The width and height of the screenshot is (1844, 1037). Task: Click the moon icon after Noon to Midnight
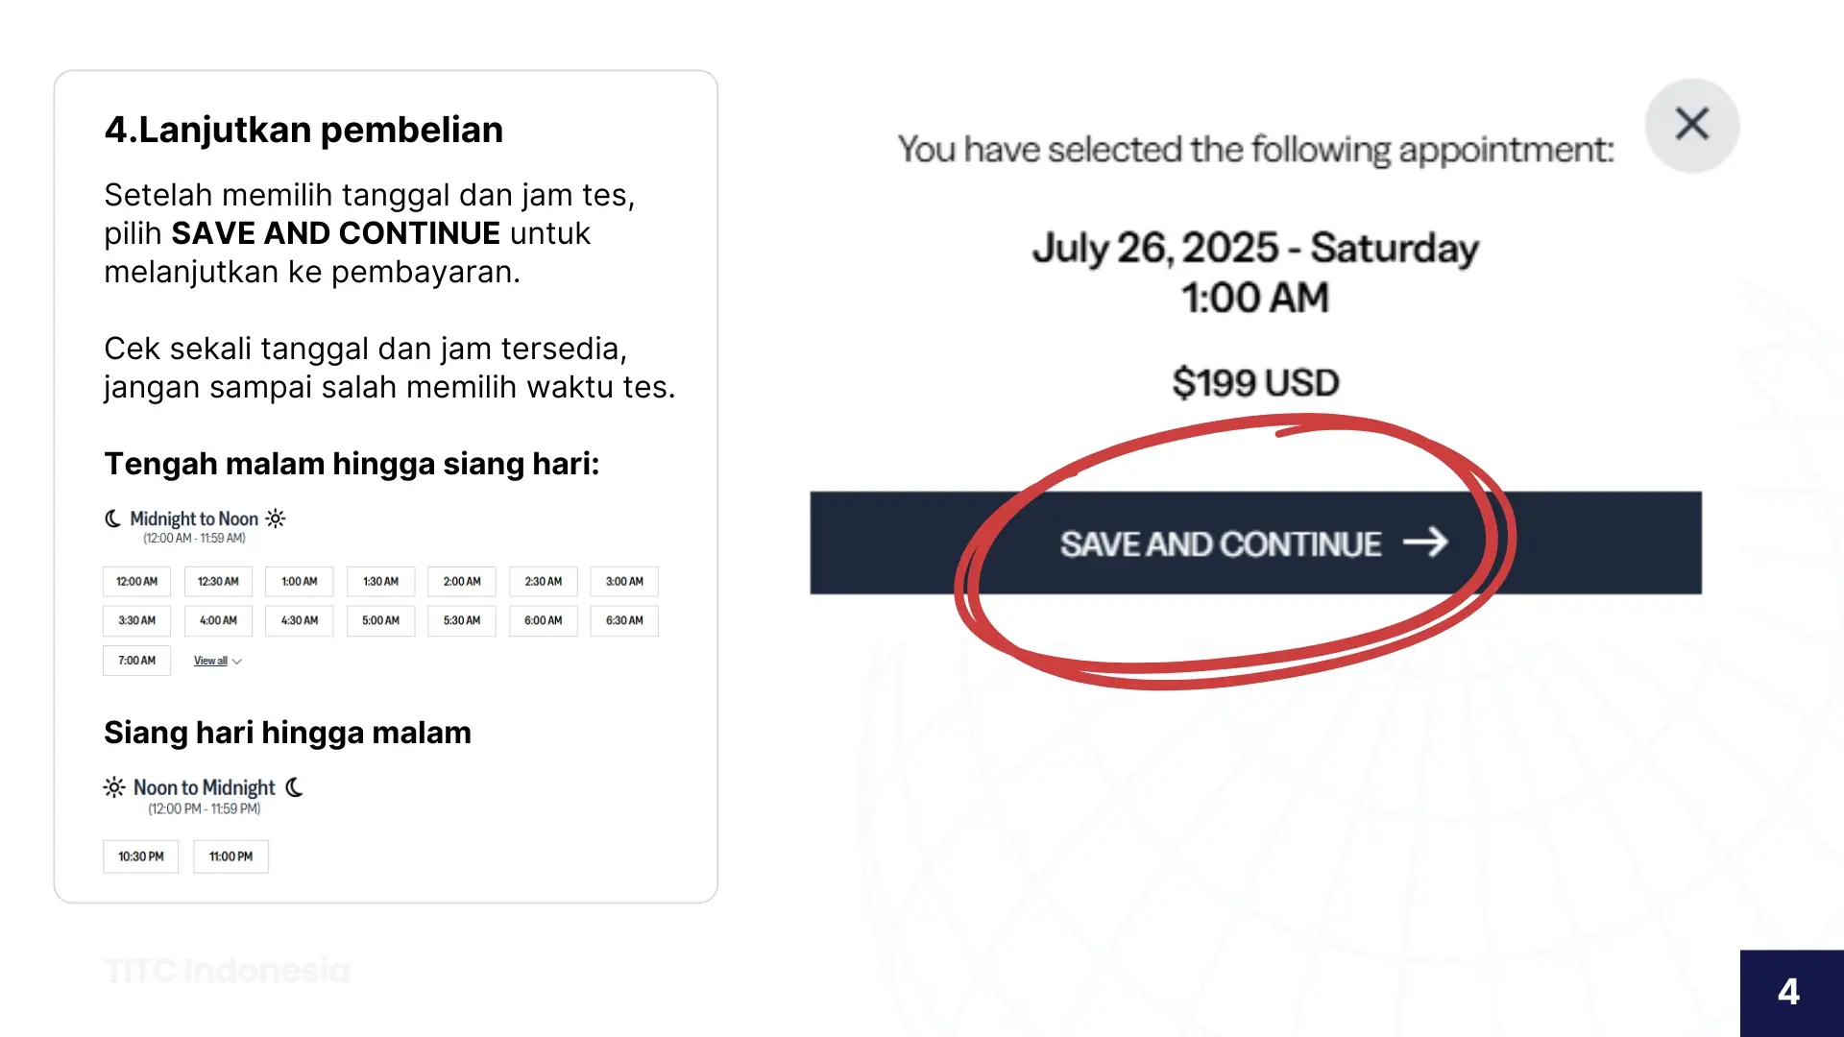pyautogui.click(x=295, y=787)
